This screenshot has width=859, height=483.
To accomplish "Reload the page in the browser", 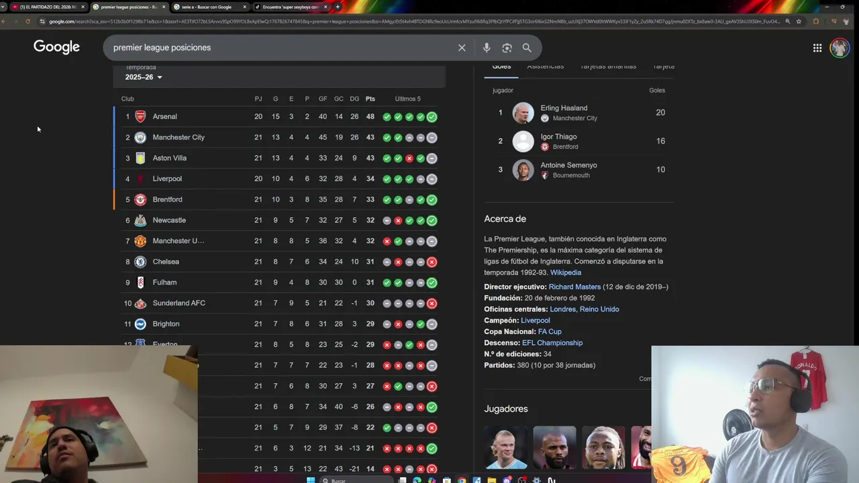I will pos(28,21).
